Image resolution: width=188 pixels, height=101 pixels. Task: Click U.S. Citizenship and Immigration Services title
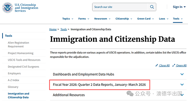point(26,8)
